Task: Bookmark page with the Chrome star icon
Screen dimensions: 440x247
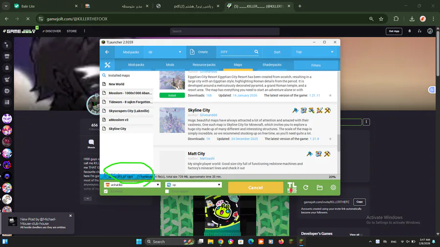Action: [381, 19]
